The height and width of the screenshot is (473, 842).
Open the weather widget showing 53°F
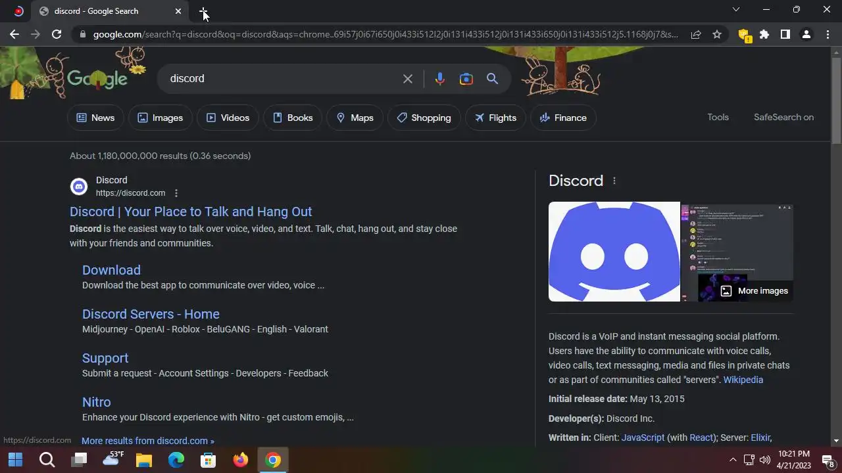click(x=114, y=460)
